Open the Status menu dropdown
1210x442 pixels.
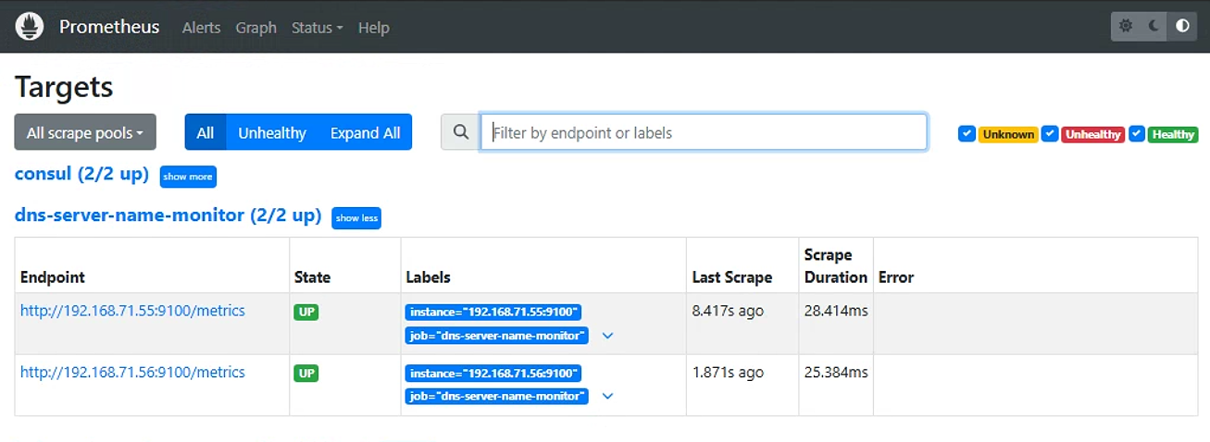point(317,28)
